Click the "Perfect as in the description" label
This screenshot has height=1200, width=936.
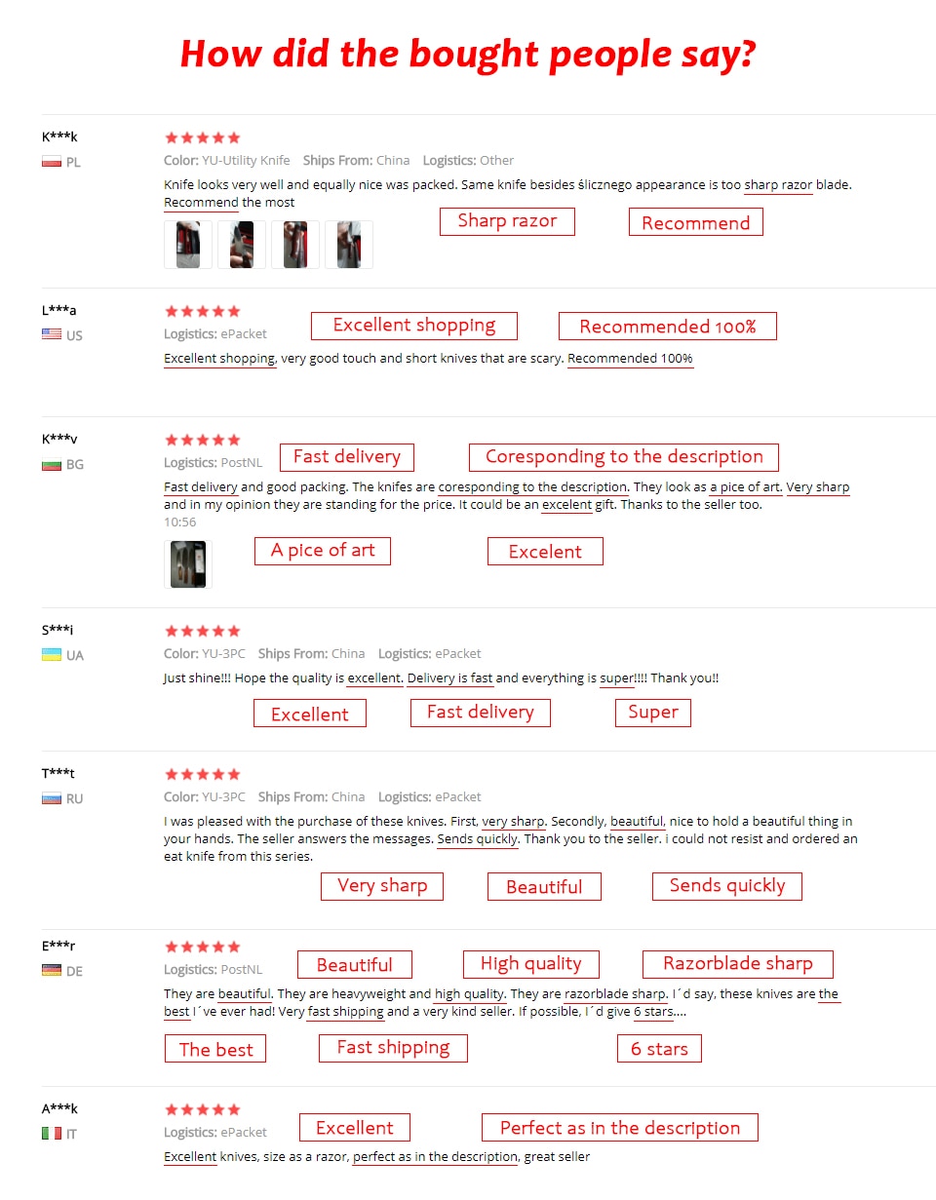click(620, 1128)
